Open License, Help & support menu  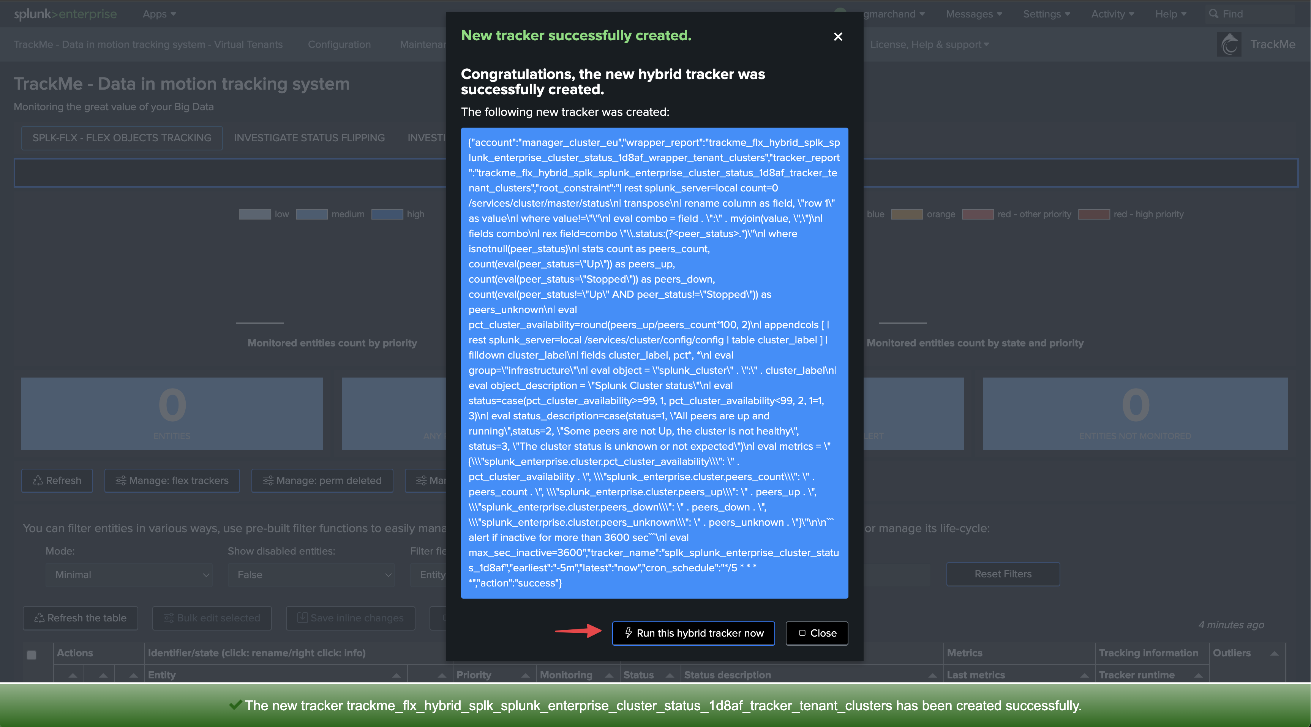click(x=929, y=44)
